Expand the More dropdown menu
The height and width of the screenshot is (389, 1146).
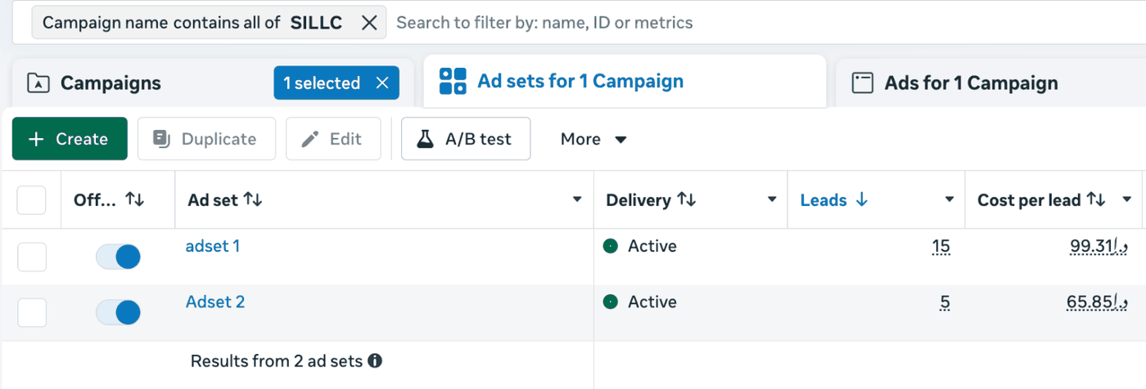[593, 139]
